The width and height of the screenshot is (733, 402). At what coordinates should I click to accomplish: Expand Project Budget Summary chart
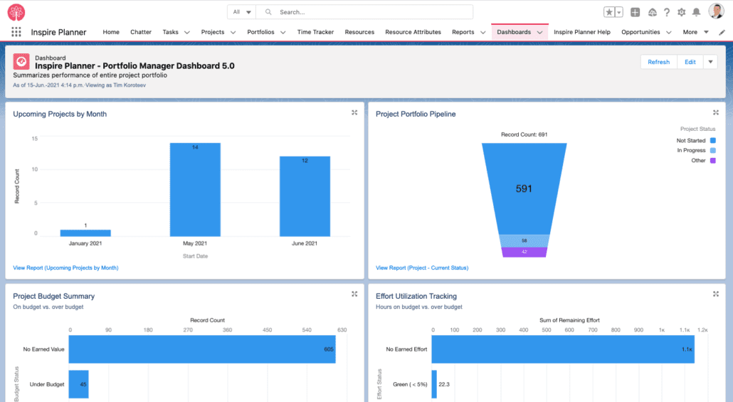(354, 294)
